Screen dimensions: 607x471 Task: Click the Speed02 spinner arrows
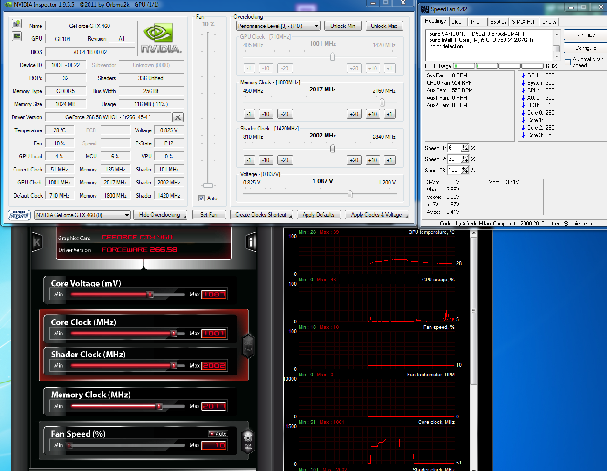point(465,159)
